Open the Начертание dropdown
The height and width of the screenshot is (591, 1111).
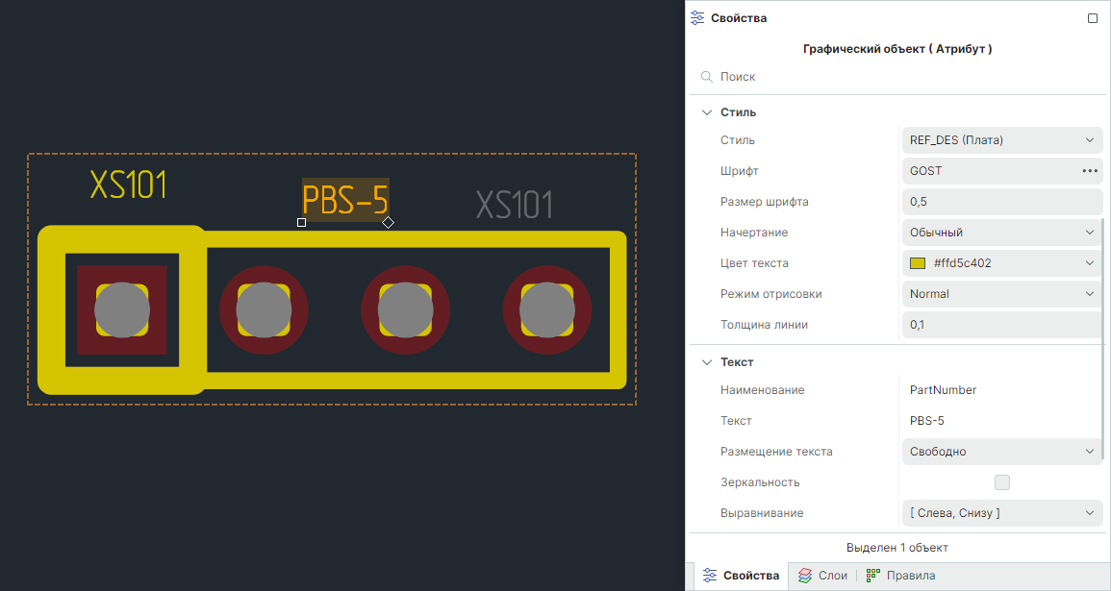(1002, 233)
